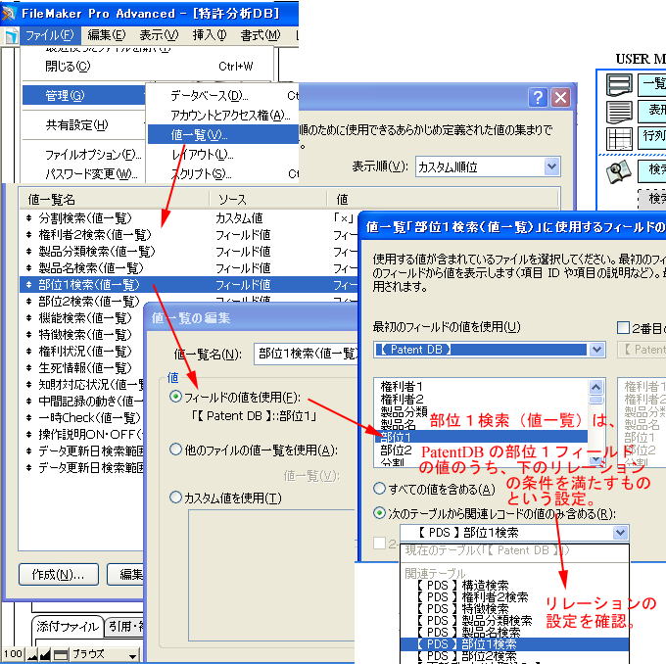Screen dimensions: 666x664
Task: Click reorder handle for 分割検索(値一覧) row
Action: pyautogui.click(x=28, y=218)
